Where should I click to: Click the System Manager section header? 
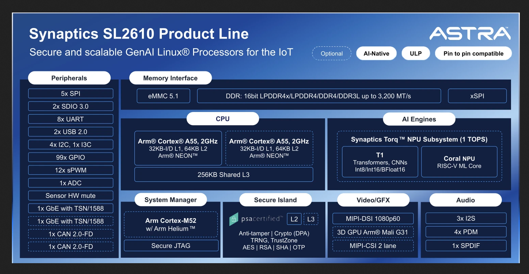coord(171,200)
